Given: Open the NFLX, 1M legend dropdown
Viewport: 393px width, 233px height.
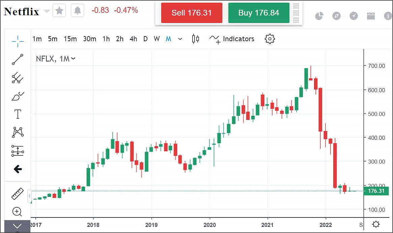Looking at the screenshot, I should tap(56, 59).
